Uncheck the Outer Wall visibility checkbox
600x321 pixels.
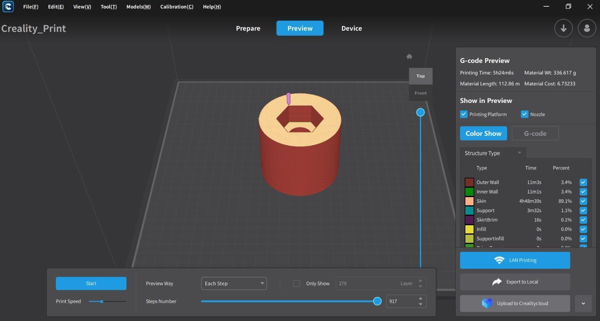pos(583,182)
